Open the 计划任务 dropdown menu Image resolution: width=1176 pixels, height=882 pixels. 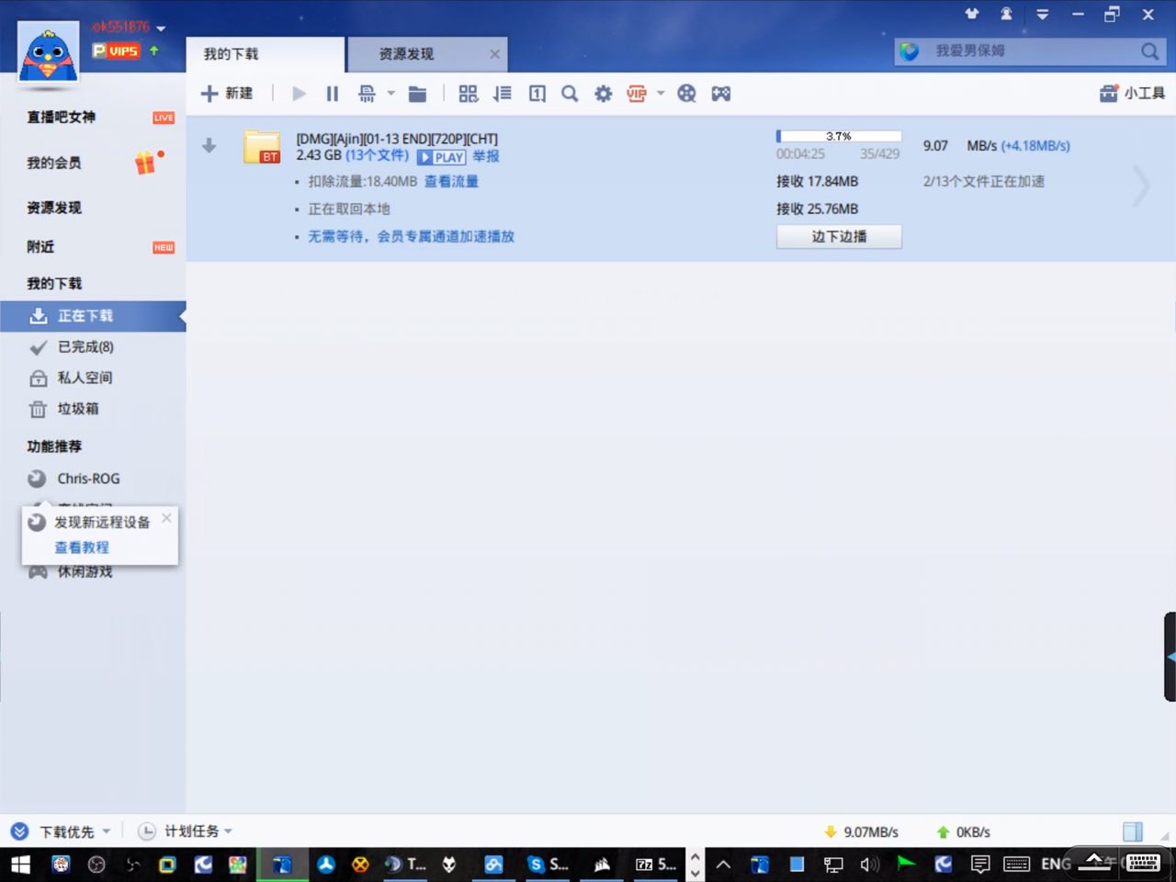point(228,831)
